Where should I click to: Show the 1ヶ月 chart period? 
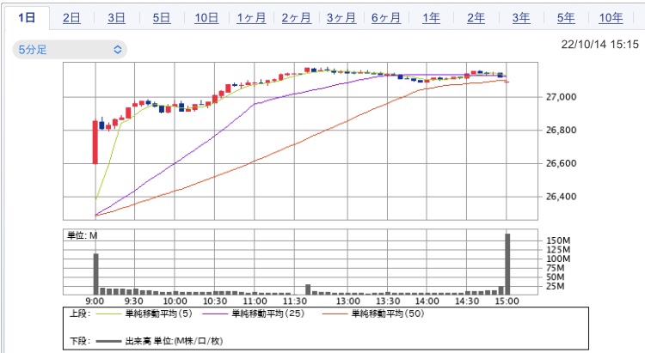251,18
